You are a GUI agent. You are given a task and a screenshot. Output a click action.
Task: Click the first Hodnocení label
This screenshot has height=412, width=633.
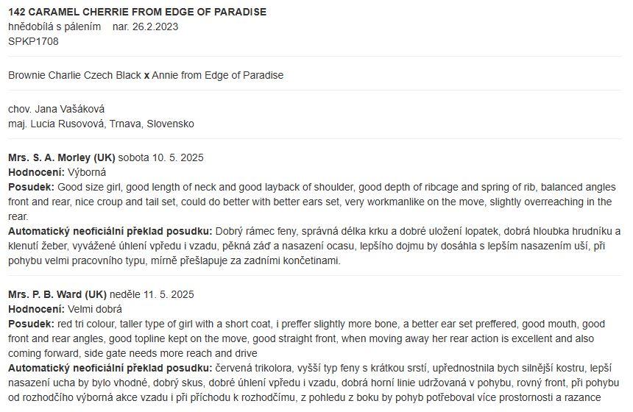pyautogui.click(x=36, y=173)
